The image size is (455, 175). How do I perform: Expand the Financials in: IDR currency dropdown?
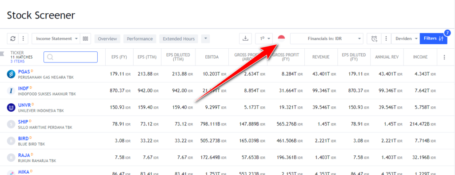coord(327,39)
